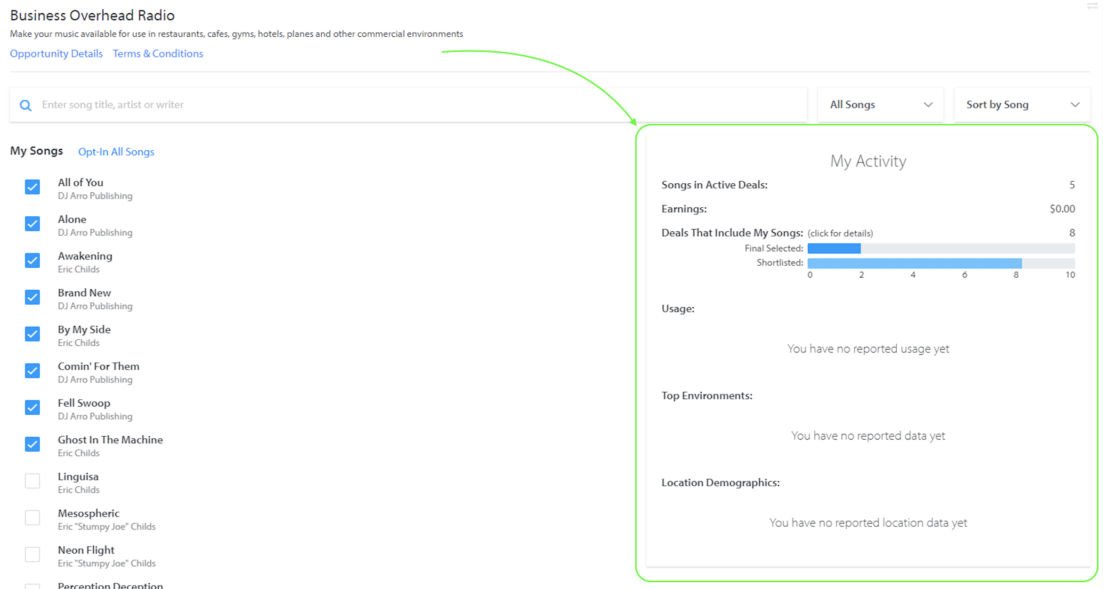The height and width of the screenshot is (589, 1103).
Task: Click the Location Demographics label
Action: pyautogui.click(x=721, y=483)
